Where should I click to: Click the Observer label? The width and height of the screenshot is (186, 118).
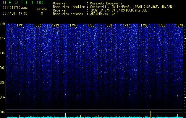click(60, 3)
